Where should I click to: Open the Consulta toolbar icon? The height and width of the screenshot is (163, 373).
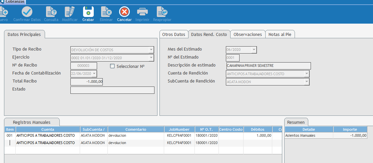[51, 12]
